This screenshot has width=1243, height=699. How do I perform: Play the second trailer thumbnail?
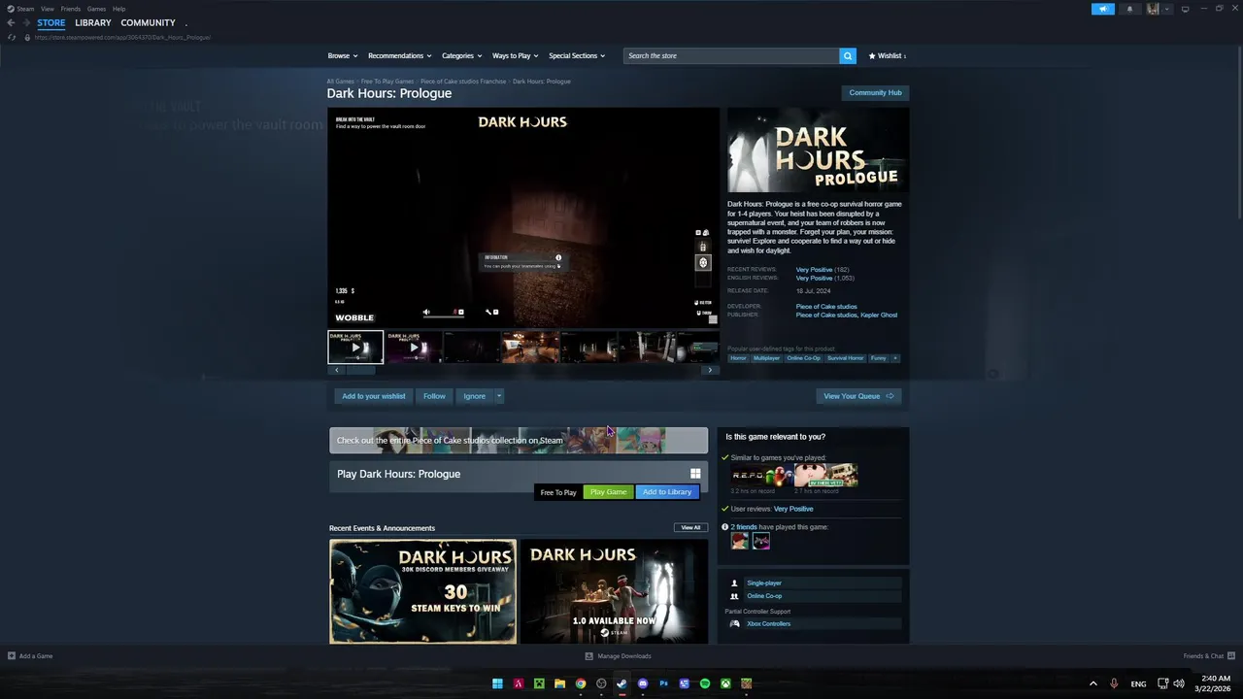coord(414,347)
